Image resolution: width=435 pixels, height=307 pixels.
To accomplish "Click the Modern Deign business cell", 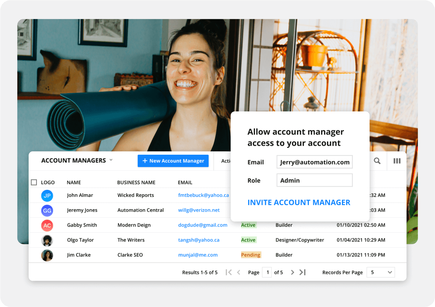I will pos(134,225).
